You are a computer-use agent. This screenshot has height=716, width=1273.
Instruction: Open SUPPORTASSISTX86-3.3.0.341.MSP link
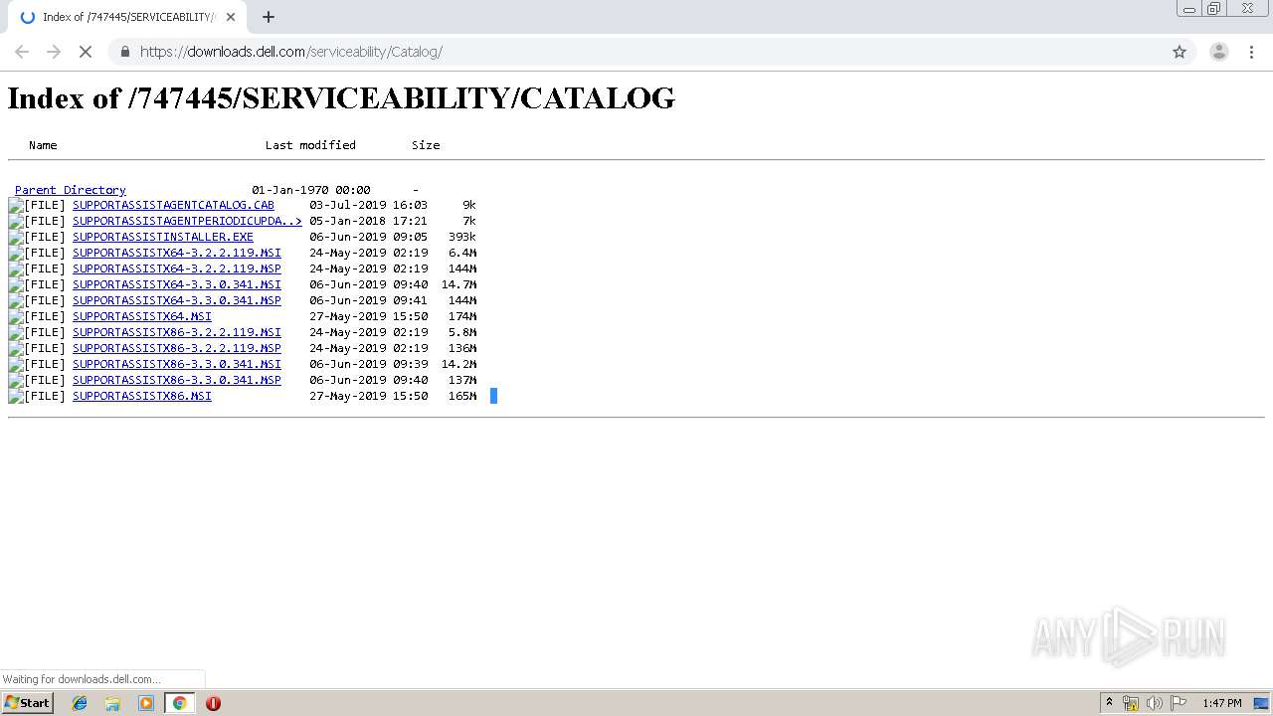click(x=177, y=381)
